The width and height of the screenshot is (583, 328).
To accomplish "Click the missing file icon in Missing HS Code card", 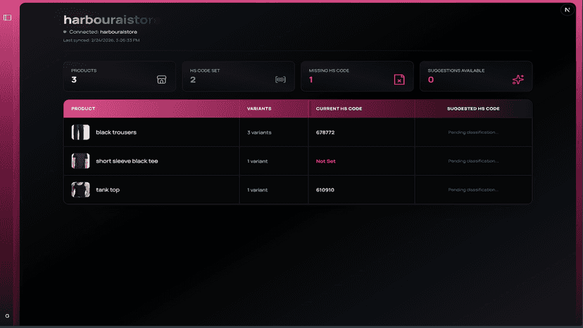I will click(399, 80).
